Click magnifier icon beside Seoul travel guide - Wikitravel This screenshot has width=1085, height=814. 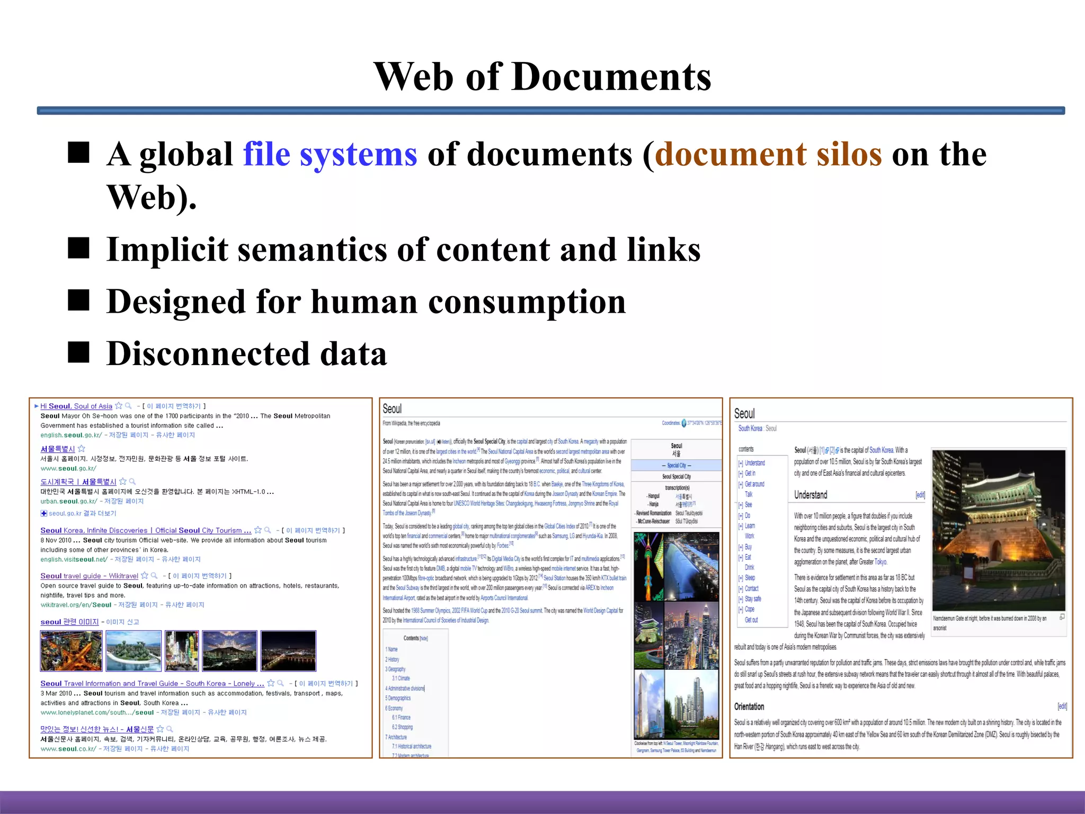tap(154, 576)
